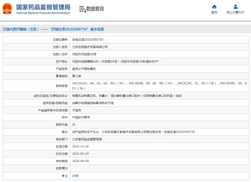Click 生产地址 row label
Screen dimensions: 251x182
click(x=62, y=62)
